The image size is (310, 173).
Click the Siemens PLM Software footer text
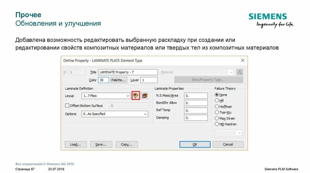click(281, 169)
